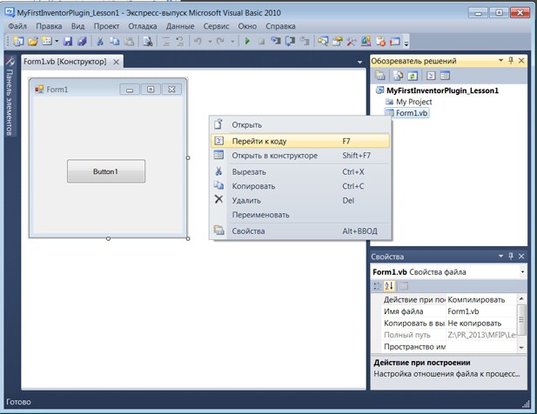This screenshot has width=537, height=414.
Task: Click the Cut scissors icon in toolbar
Action: pos(100,41)
